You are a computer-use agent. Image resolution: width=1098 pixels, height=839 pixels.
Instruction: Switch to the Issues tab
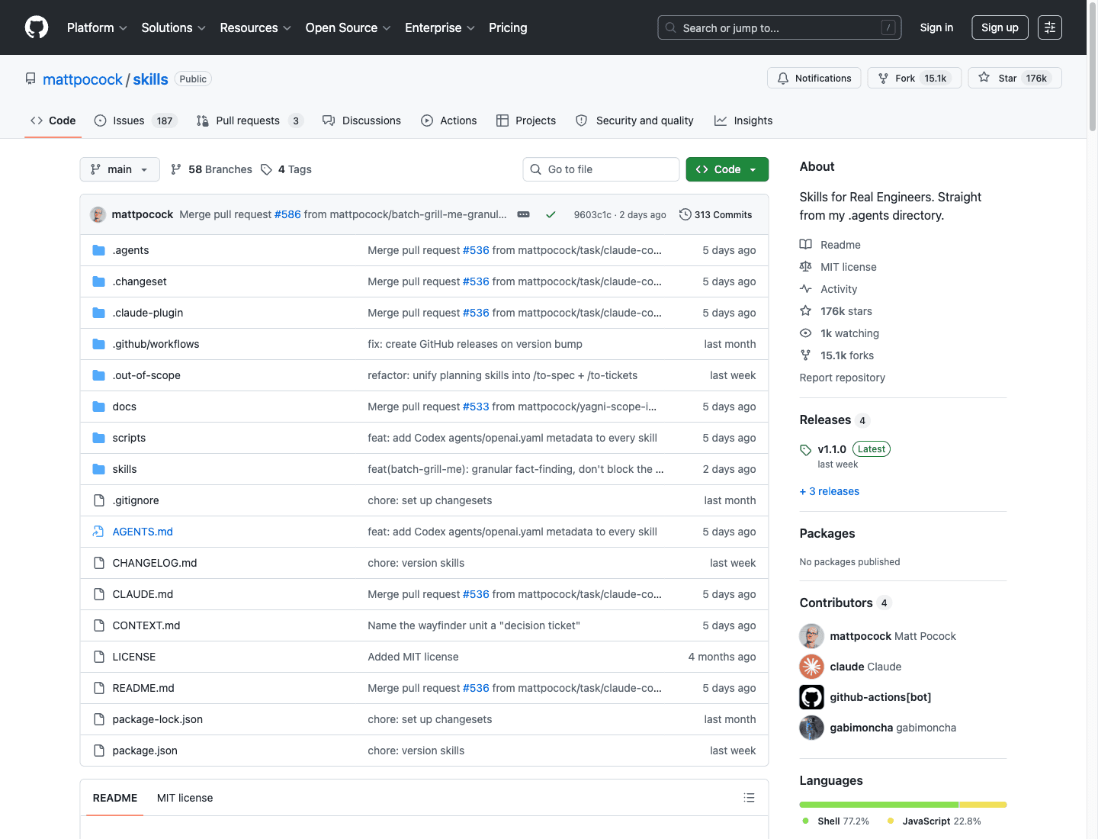point(136,121)
